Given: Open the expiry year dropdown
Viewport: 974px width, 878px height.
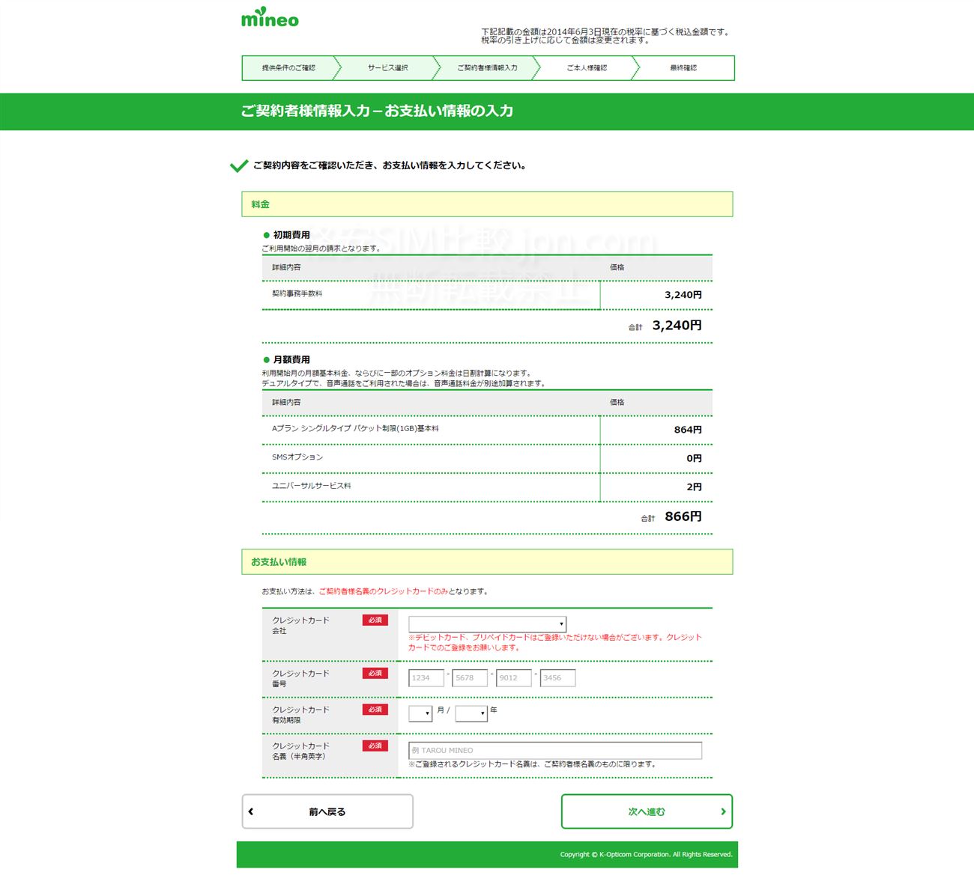Looking at the screenshot, I should (471, 713).
